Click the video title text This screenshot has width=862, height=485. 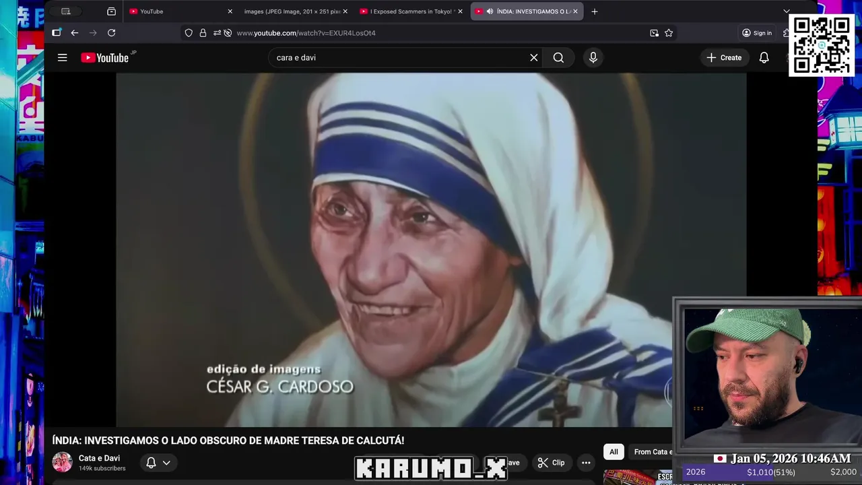(x=228, y=441)
